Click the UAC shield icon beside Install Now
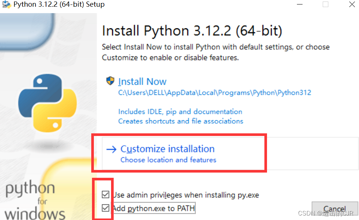Viewport: 359px width, 220px height. [x=110, y=81]
